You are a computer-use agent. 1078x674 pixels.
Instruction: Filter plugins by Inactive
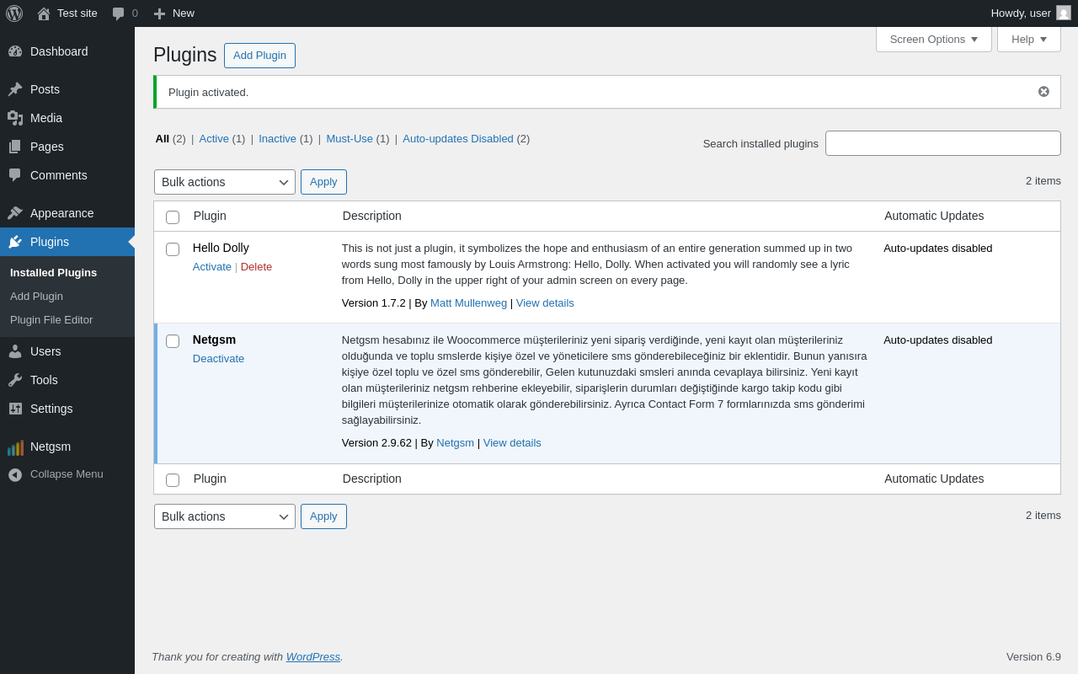[x=277, y=139]
